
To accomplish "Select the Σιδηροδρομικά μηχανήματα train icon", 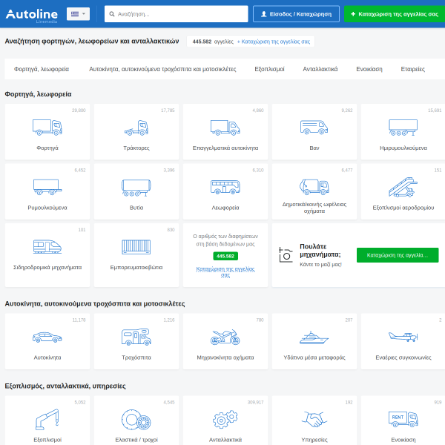I will [47, 246].
